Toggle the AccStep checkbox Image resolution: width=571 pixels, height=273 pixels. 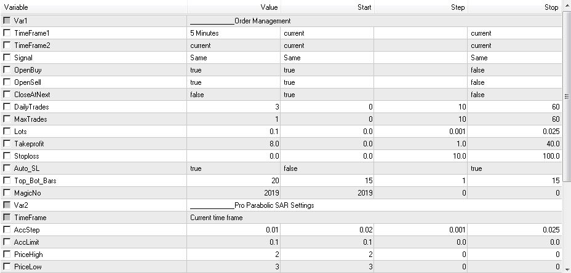(x=7, y=230)
